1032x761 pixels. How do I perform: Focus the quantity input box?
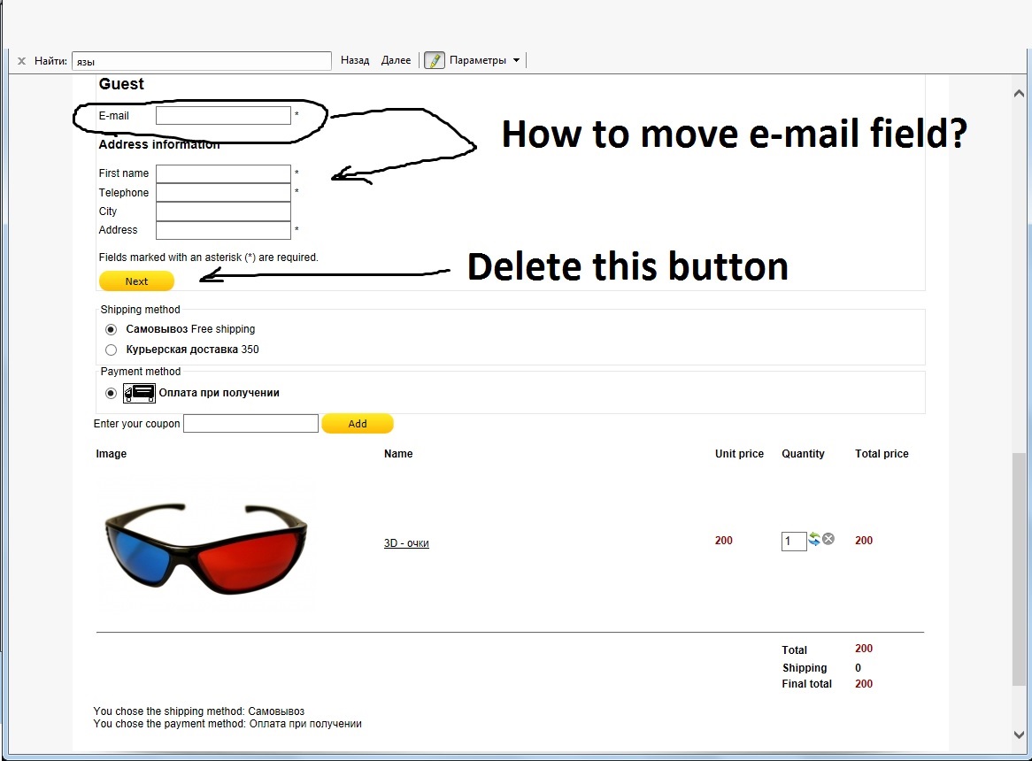click(x=794, y=542)
